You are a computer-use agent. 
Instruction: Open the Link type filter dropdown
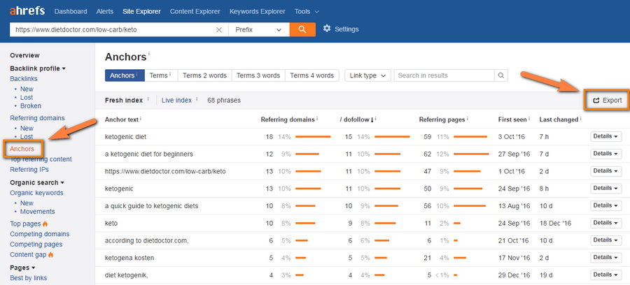pos(367,75)
